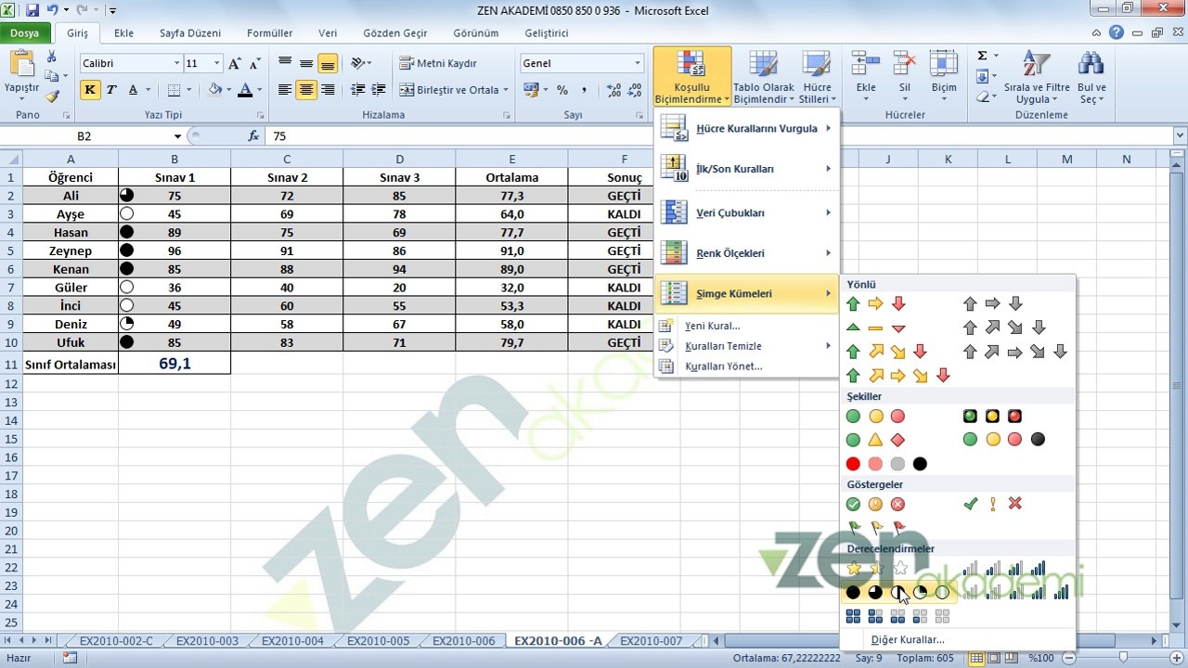Select the 3 triangles directional icon set
1188x668 pixels.
tap(875, 328)
